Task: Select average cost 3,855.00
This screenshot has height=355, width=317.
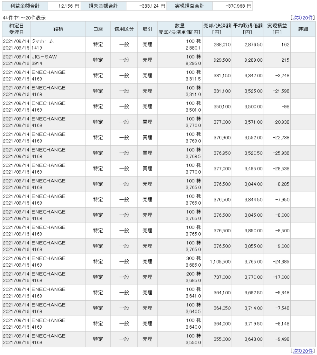Action: 254,246
